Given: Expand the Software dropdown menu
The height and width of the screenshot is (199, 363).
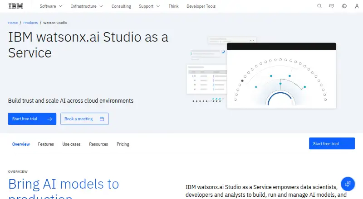Looking at the screenshot, I should pos(51,6).
